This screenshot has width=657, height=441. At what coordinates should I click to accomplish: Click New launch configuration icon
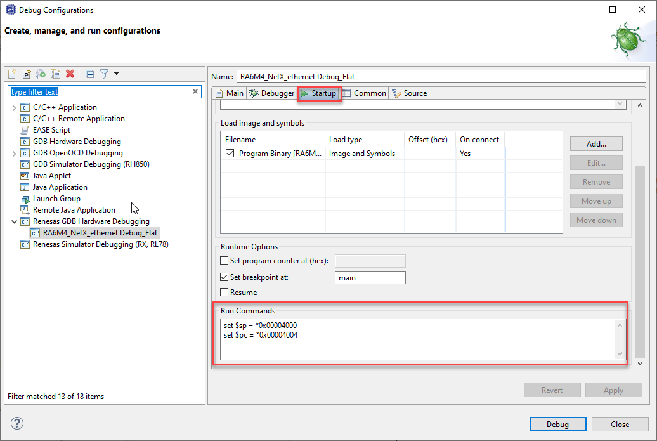pyautogui.click(x=12, y=74)
